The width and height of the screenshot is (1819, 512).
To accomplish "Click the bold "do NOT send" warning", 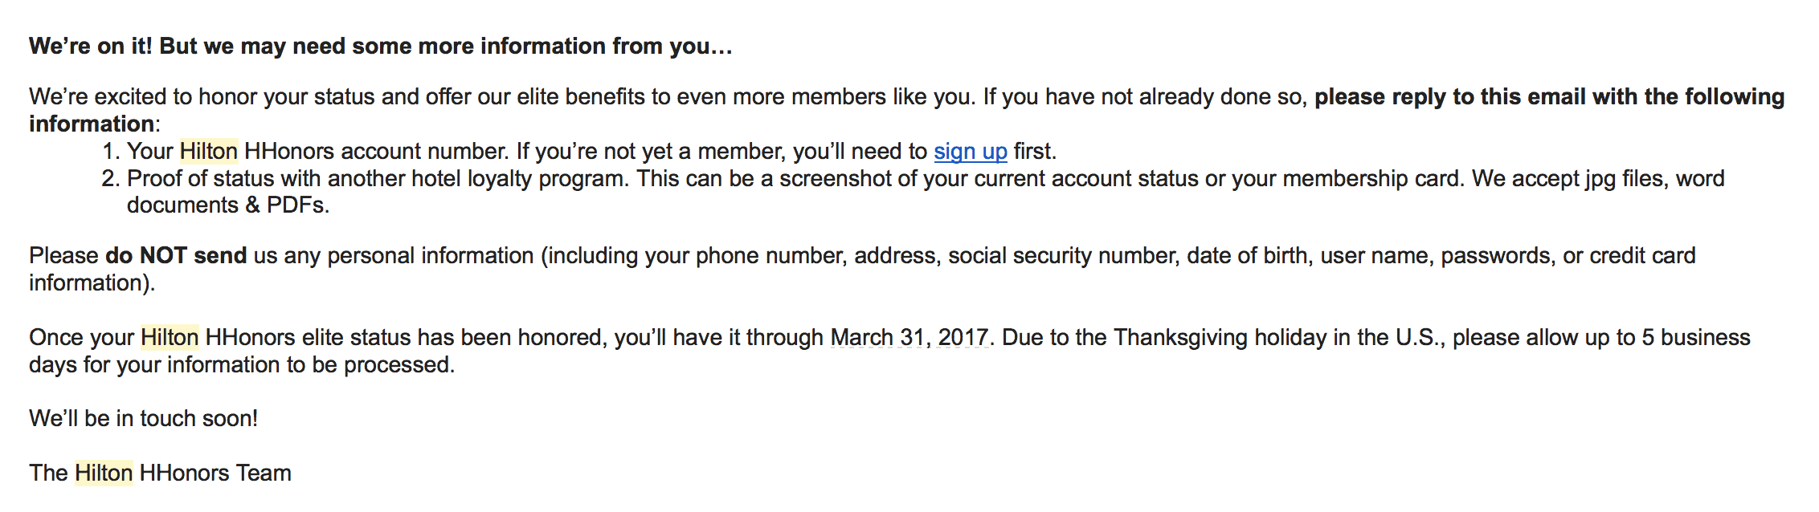I will click(x=176, y=255).
